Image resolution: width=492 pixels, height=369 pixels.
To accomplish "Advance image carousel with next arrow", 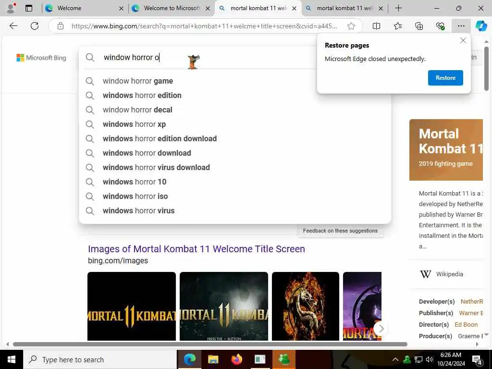I will (x=381, y=329).
